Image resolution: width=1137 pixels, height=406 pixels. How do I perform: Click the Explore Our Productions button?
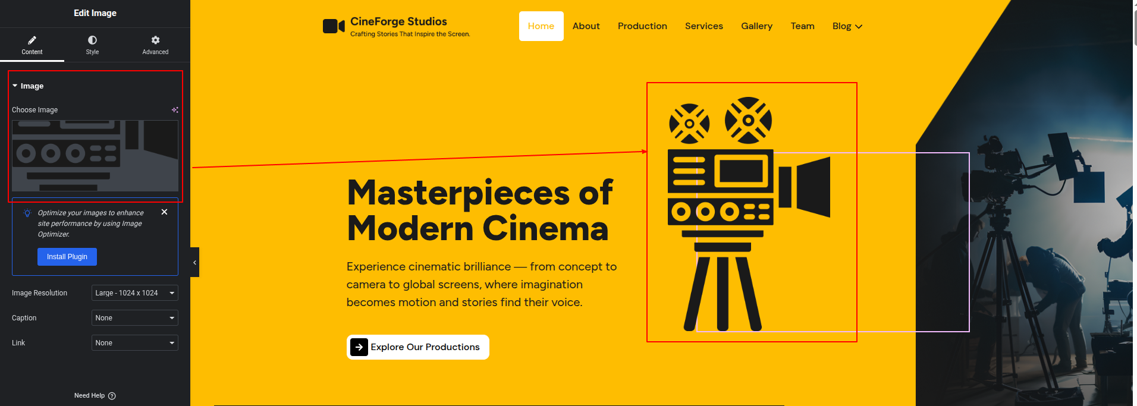417,347
